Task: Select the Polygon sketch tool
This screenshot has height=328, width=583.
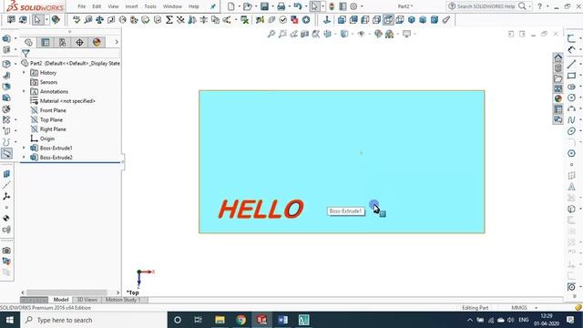Action: pos(571,153)
